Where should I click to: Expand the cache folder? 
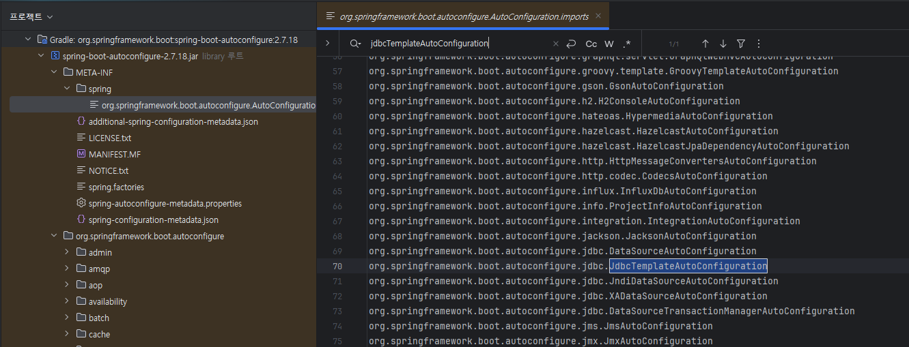(67, 334)
